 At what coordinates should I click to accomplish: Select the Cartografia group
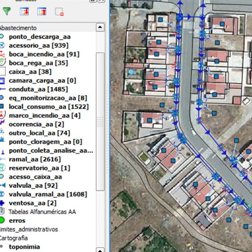(14, 238)
